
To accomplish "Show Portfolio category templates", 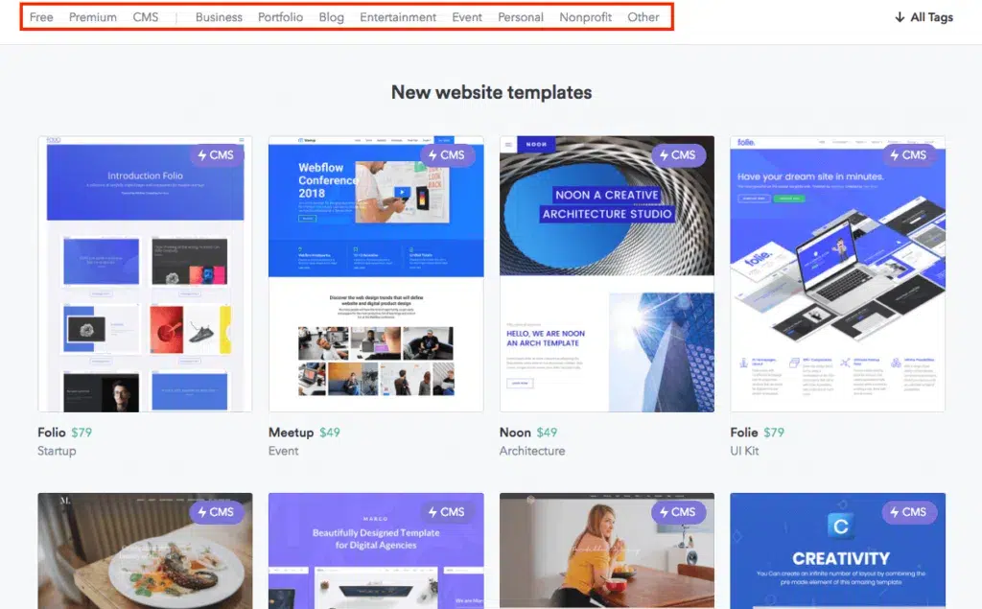I will (280, 17).
